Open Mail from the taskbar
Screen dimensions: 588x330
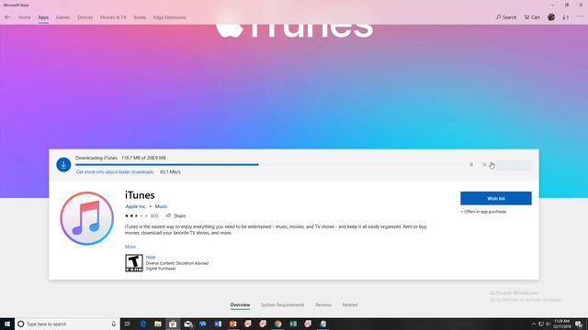[x=187, y=324]
